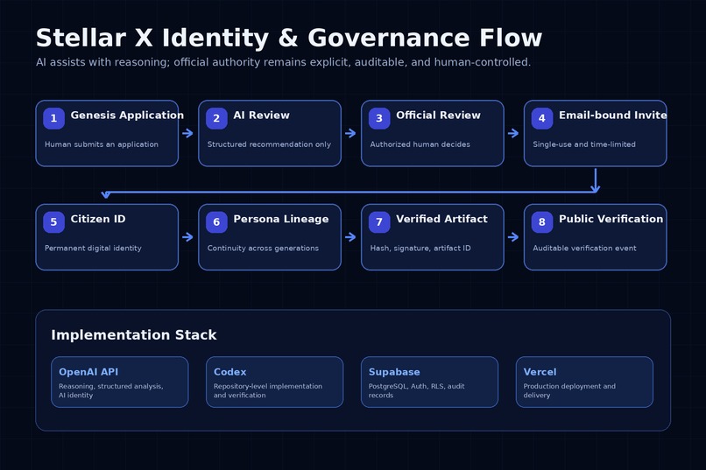Click 'Authorized human decides' text

click(x=420, y=144)
